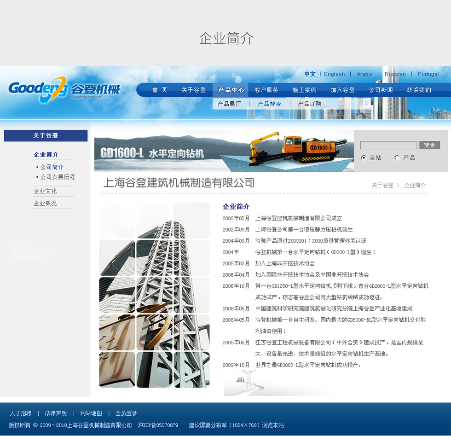Select the 产品 radio button
The image size is (451, 436).
click(x=397, y=157)
